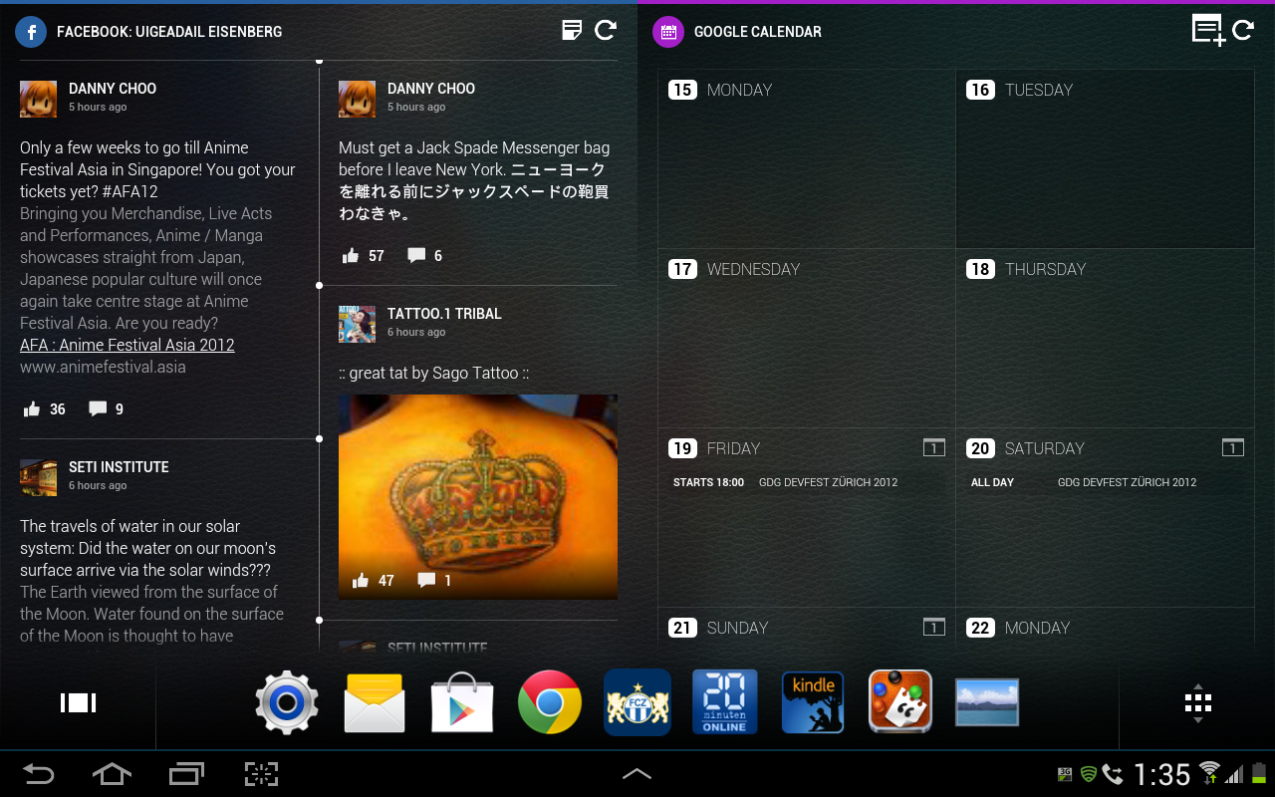The width and height of the screenshot is (1275, 797).
Task: Open Friday GDG DevFest Zürich 2012 event
Action: pyautogui.click(x=806, y=482)
